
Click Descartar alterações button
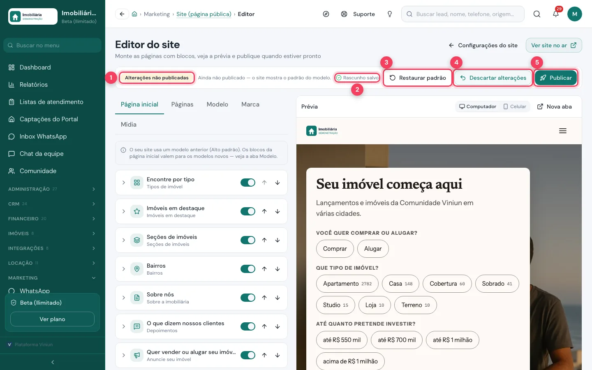pos(493,78)
